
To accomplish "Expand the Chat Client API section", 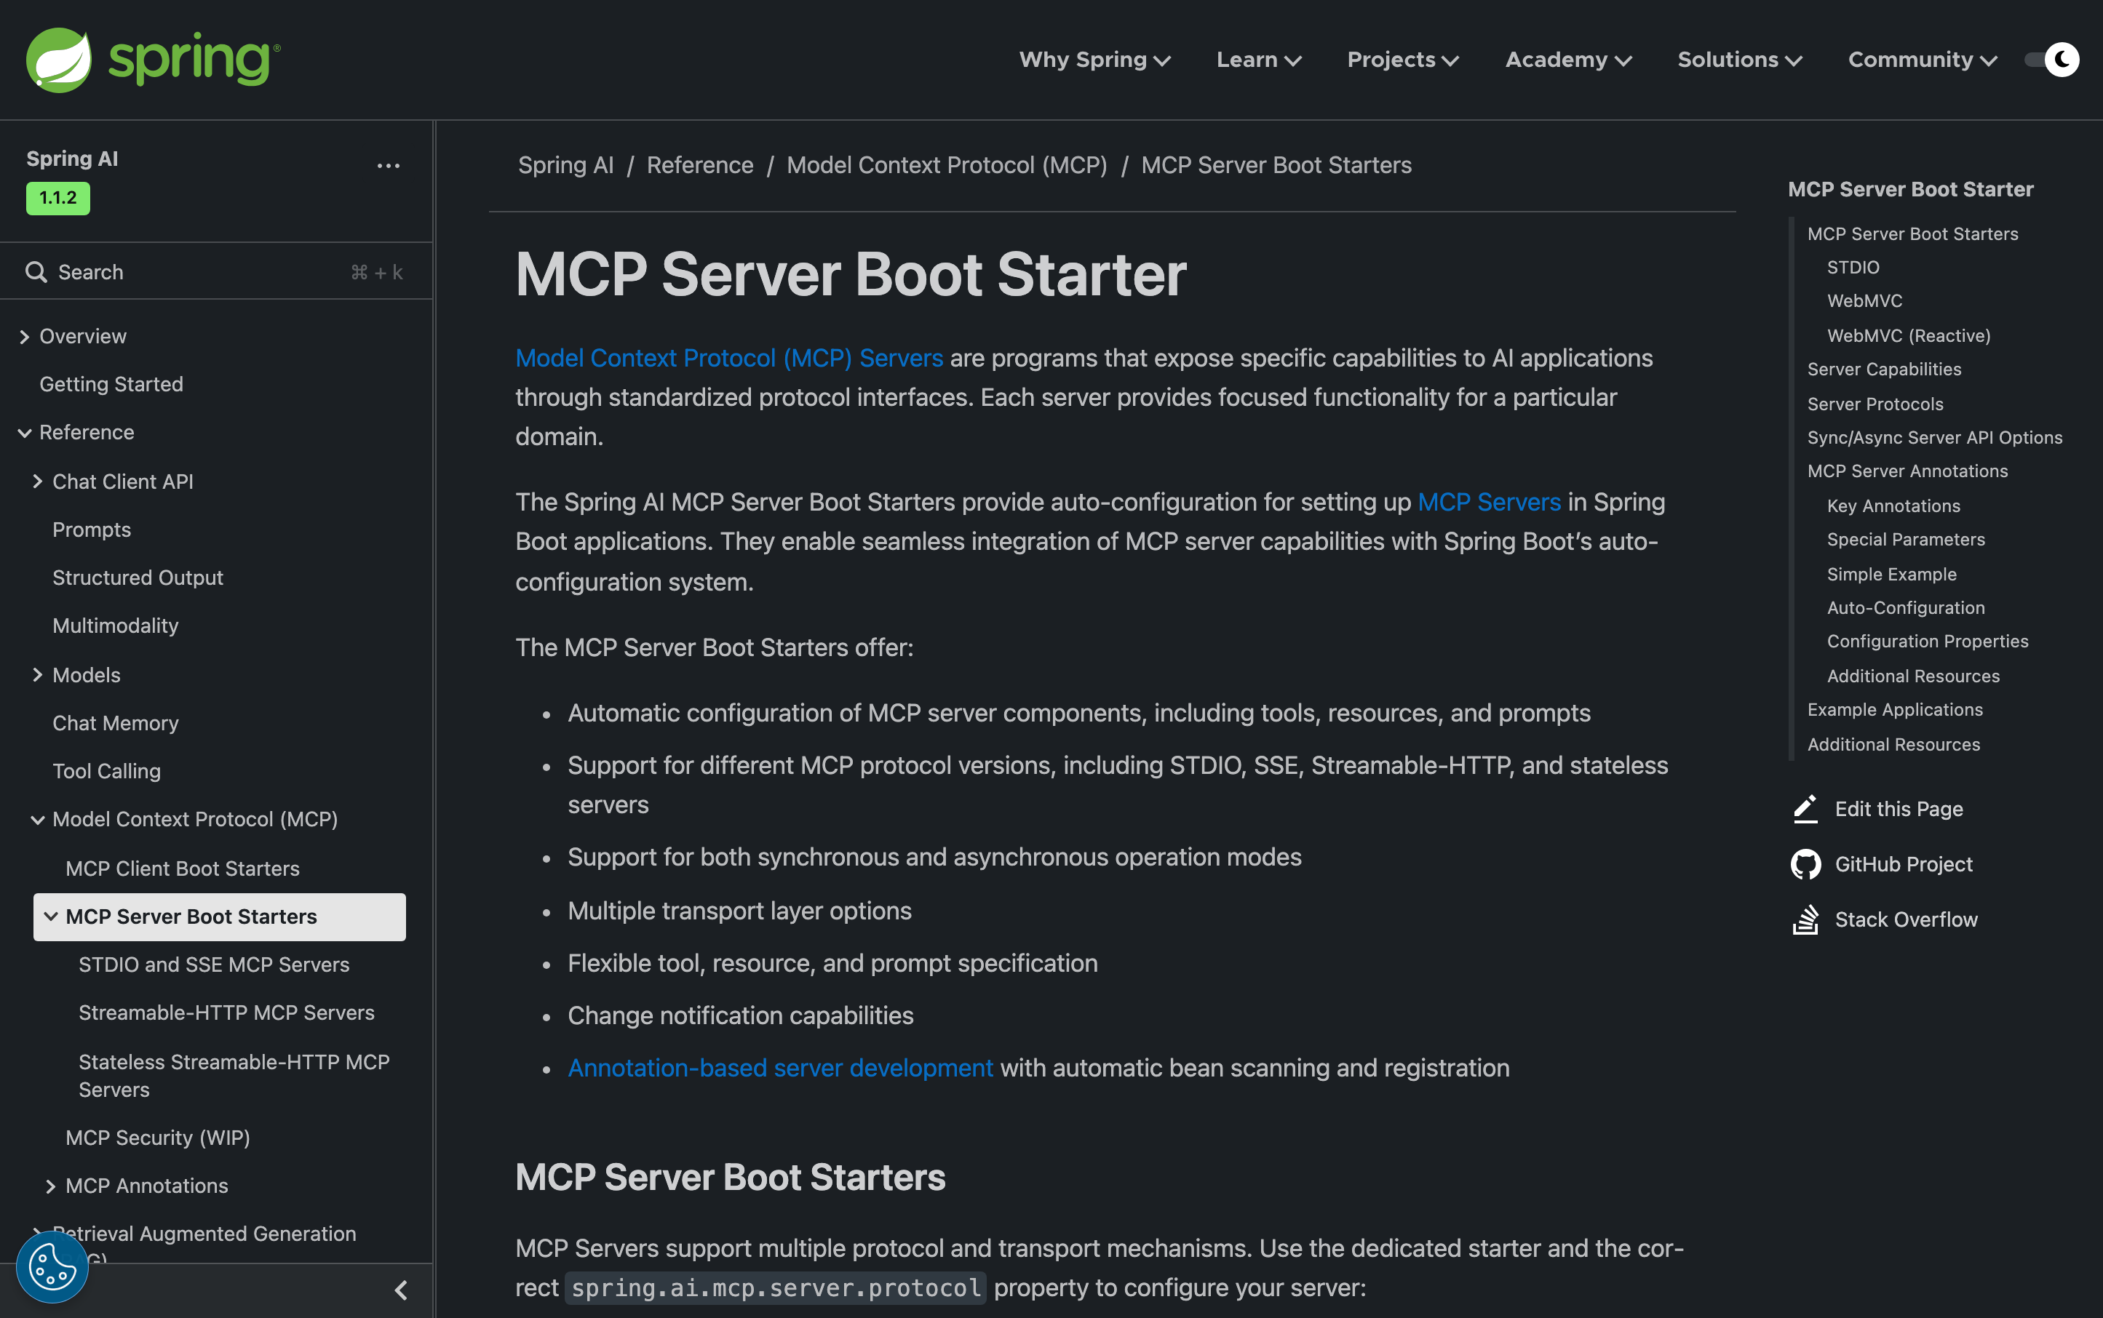I will pyautogui.click(x=38, y=482).
